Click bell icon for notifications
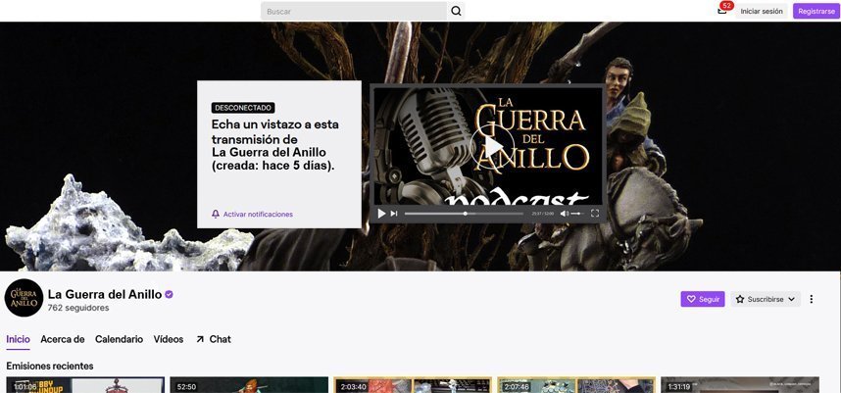 coord(216,214)
